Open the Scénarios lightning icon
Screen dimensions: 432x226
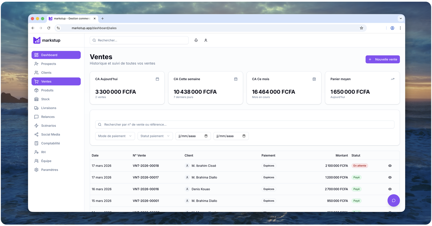coord(37,126)
